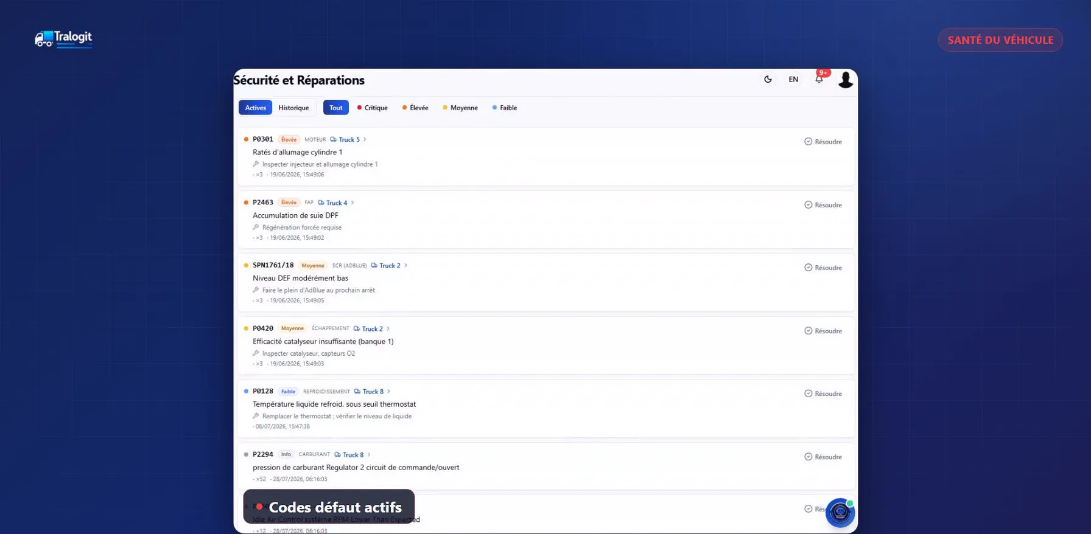
Task: Click the Tralogit logo
Action: (x=63, y=39)
